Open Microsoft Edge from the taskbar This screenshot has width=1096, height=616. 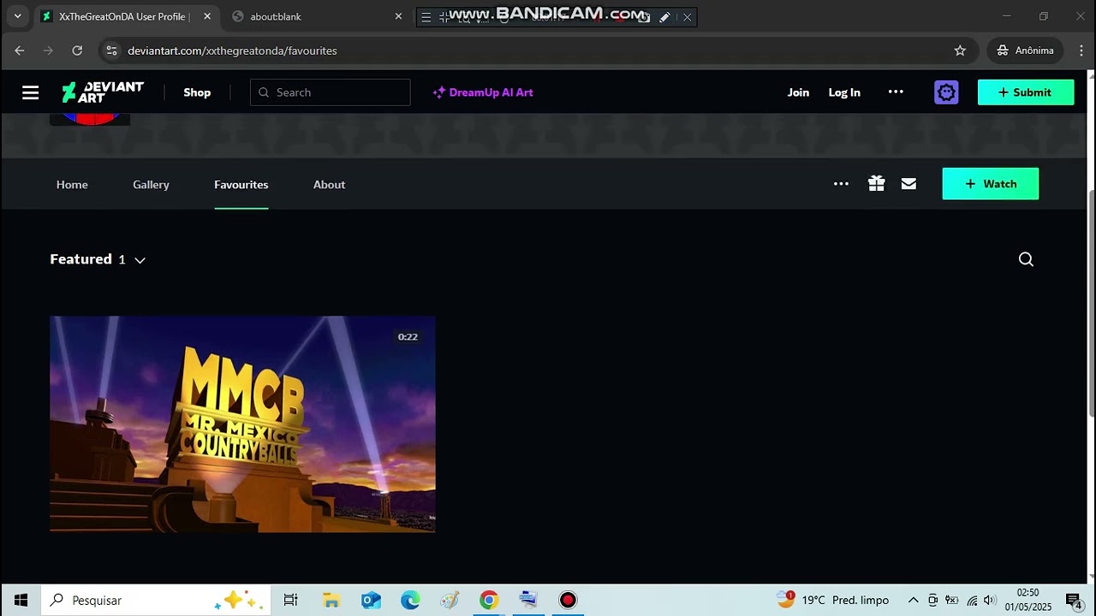(410, 600)
